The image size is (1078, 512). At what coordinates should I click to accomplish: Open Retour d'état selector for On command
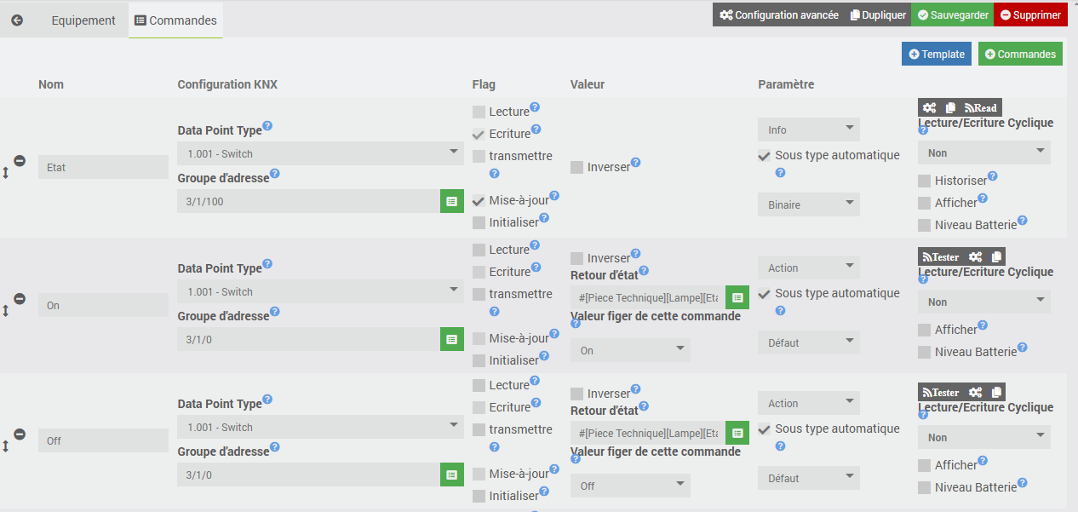[737, 297]
